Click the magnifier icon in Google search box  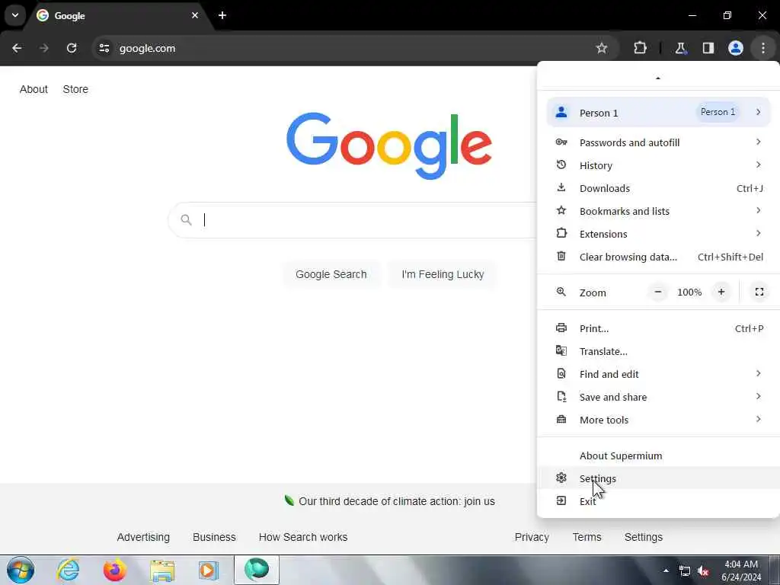click(x=186, y=220)
